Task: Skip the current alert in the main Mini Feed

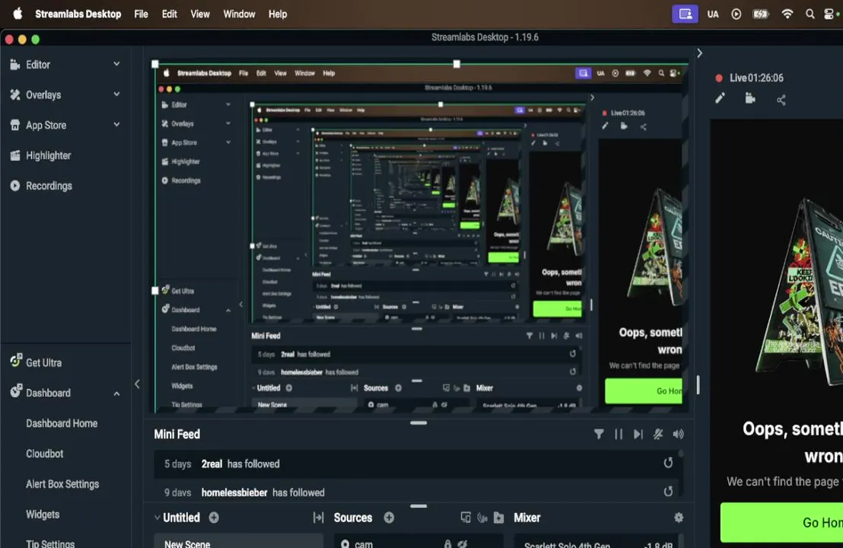Action: 638,434
